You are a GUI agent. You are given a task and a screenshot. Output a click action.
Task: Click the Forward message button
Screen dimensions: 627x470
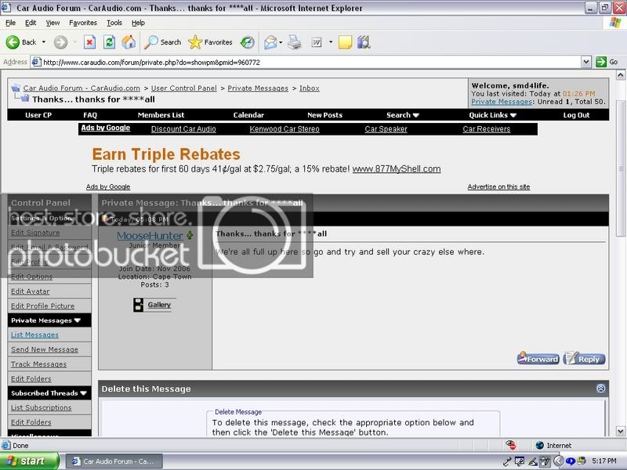[538, 359]
